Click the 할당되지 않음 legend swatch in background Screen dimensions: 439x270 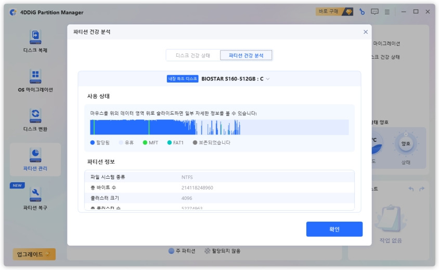pyautogui.click(x=207, y=251)
